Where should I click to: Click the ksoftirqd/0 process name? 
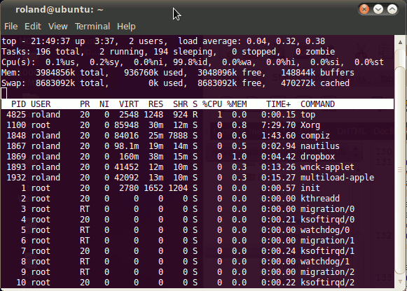tap(327, 220)
